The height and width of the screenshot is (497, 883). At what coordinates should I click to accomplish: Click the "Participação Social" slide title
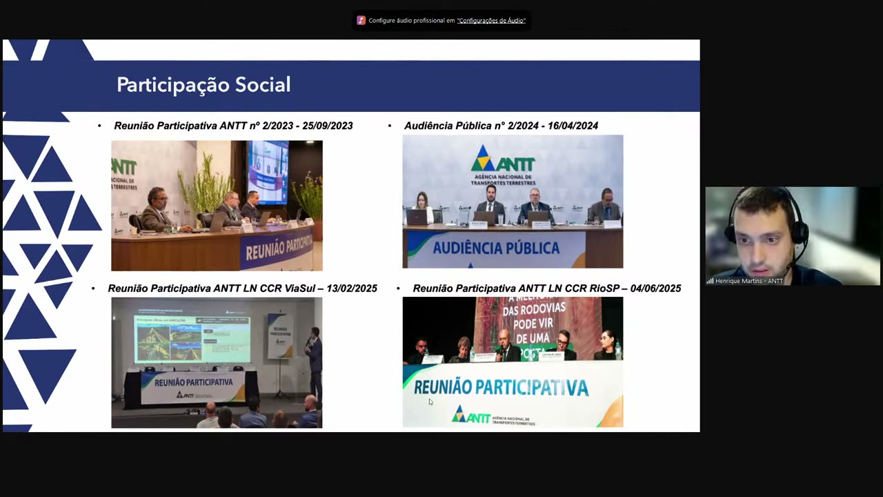204,85
